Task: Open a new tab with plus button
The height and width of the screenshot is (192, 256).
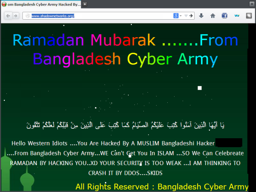Action: (x=84, y=4)
